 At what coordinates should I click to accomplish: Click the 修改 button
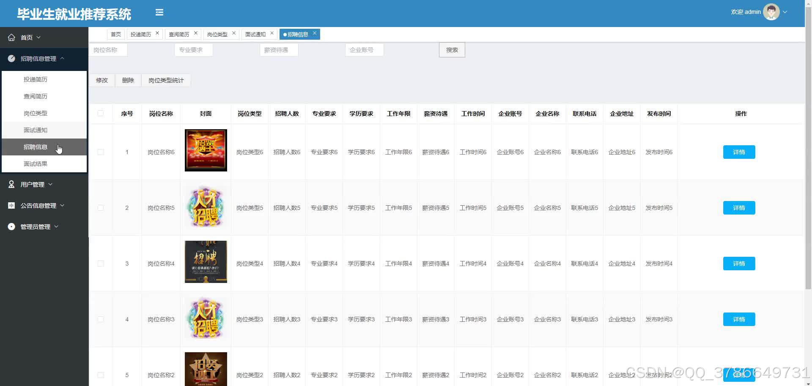pos(102,80)
